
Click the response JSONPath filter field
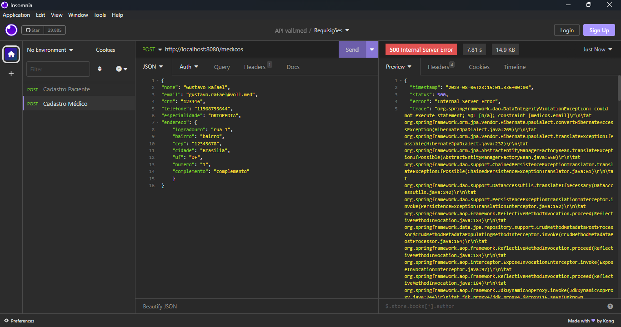[x=493, y=307]
